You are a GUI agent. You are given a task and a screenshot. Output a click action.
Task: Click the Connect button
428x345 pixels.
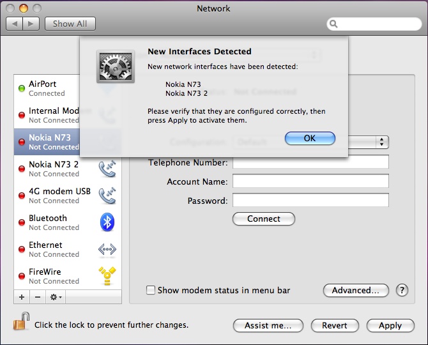click(x=264, y=219)
